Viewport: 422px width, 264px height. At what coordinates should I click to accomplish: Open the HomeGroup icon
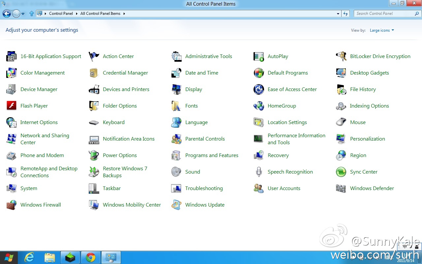click(259, 106)
